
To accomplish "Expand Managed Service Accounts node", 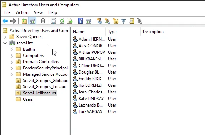I will click(x=12, y=75).
